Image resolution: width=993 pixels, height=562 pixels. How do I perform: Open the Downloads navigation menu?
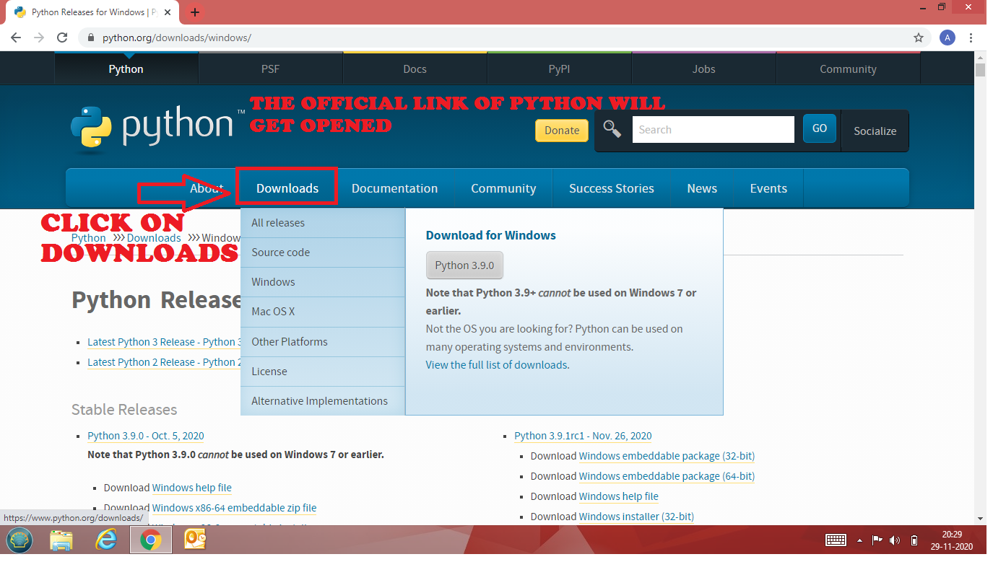click(x=287, y=188)
